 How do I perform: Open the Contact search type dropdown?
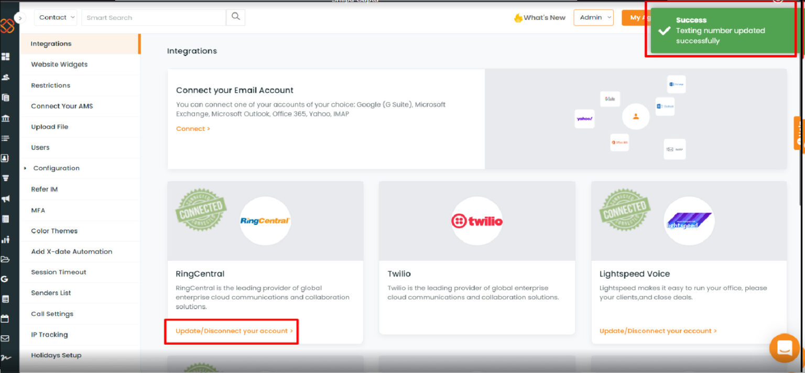(x=56, y=17)
